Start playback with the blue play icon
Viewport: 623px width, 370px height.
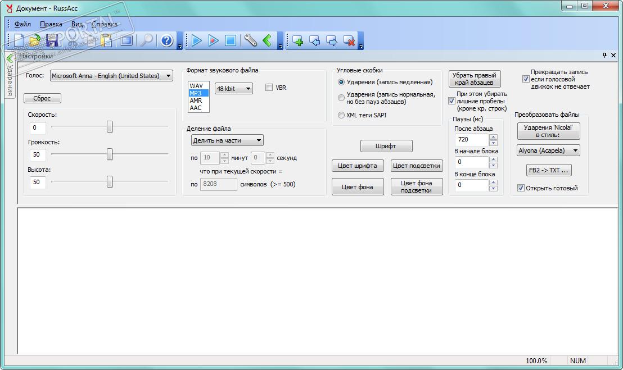196,40
